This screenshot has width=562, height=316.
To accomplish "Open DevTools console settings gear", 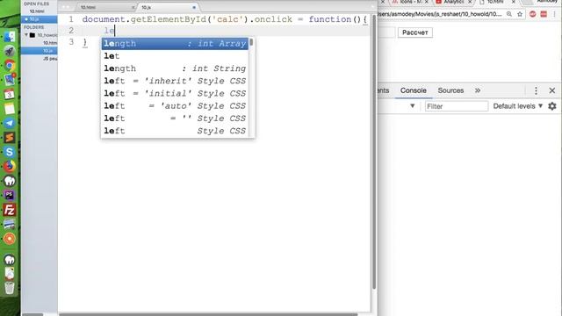I will click(552, 106).
